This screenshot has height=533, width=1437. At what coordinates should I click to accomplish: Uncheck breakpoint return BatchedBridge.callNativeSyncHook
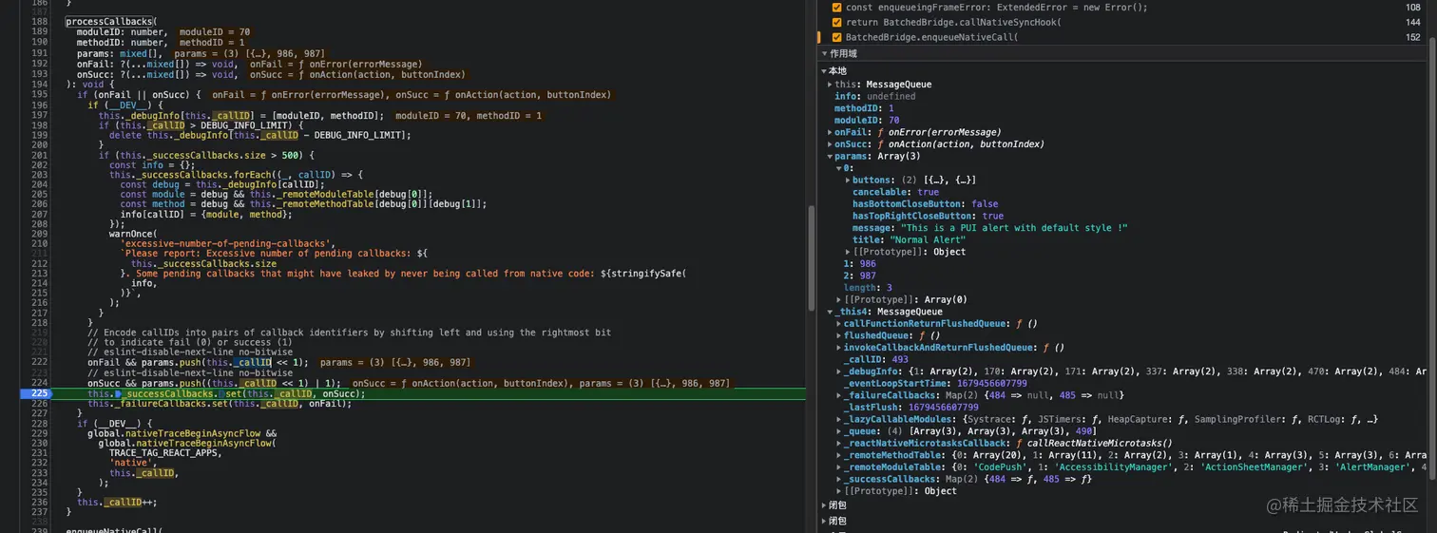tap(836, 22)
